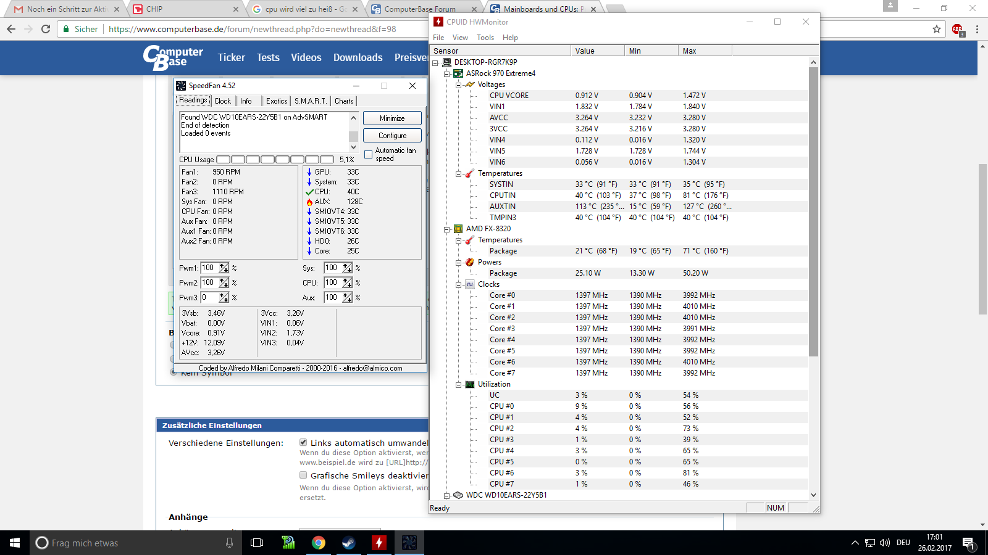Click the green checkmark beside CPU temperature in SpeedFan

click(x=309, y=192)
